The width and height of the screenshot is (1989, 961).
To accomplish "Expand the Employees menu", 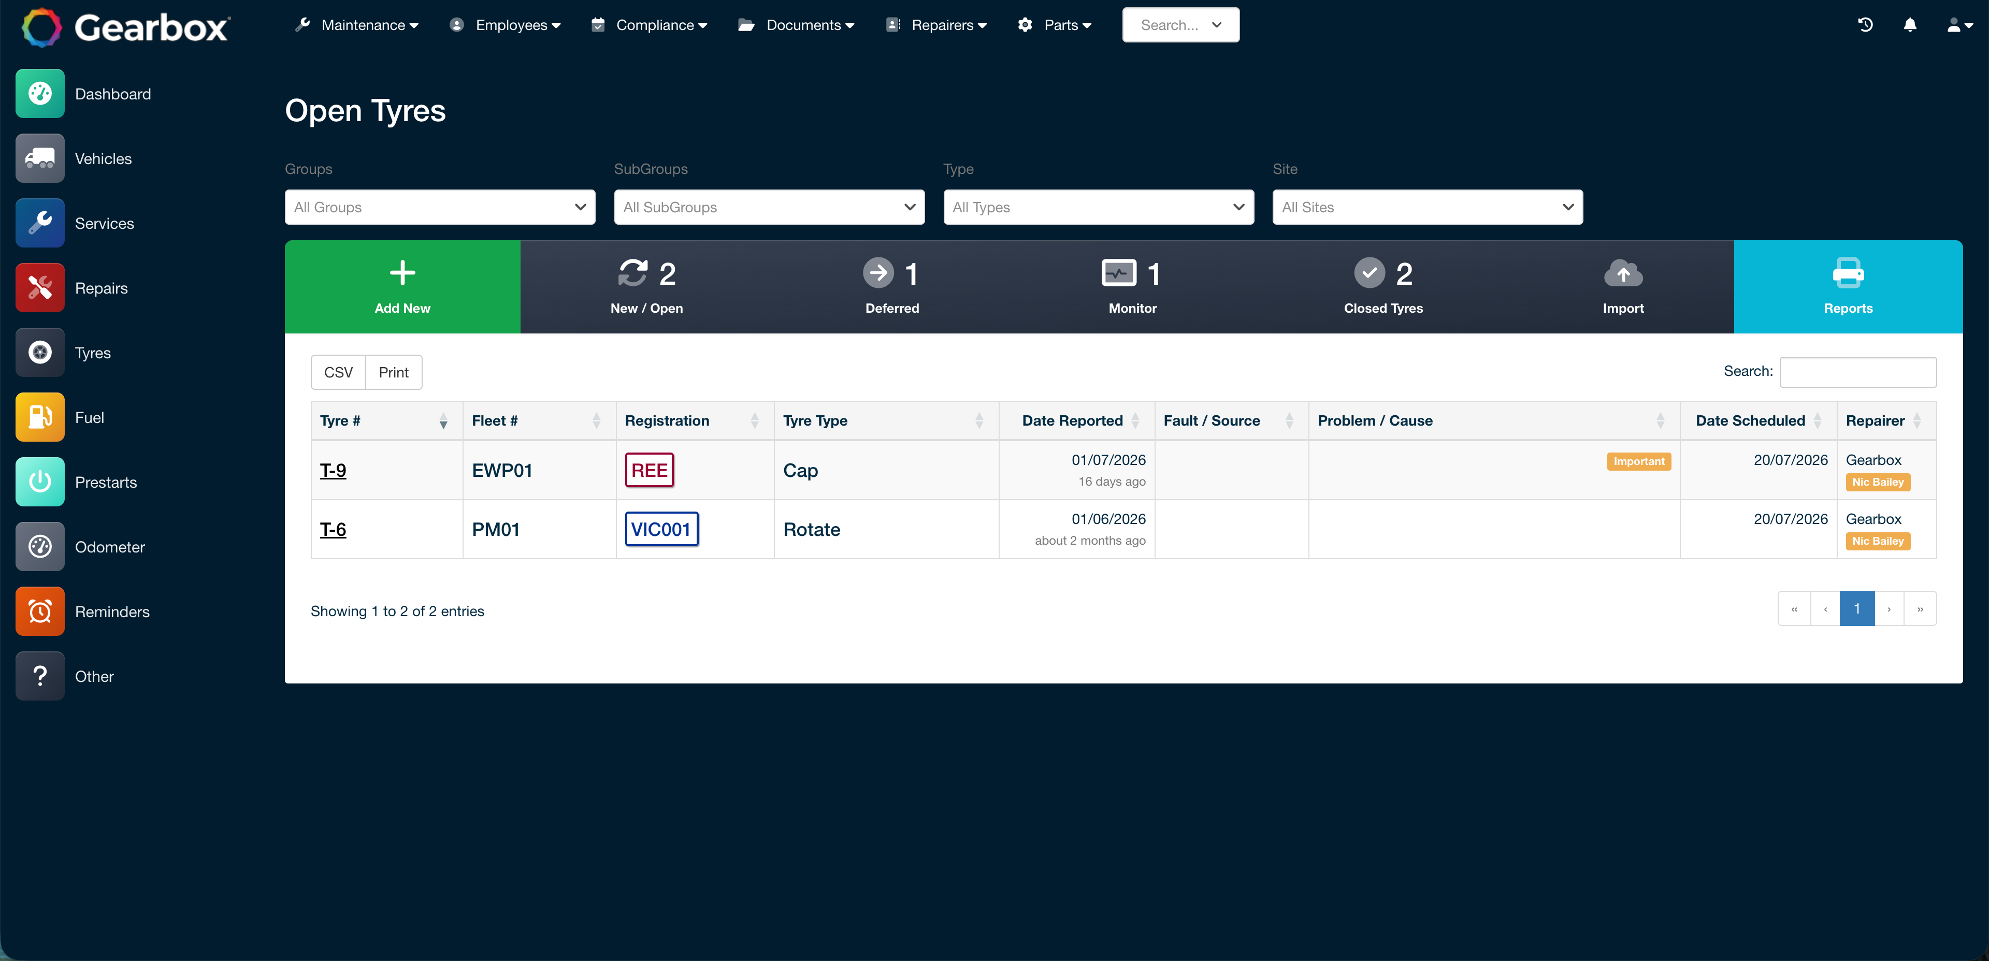I will pos(505,25).
